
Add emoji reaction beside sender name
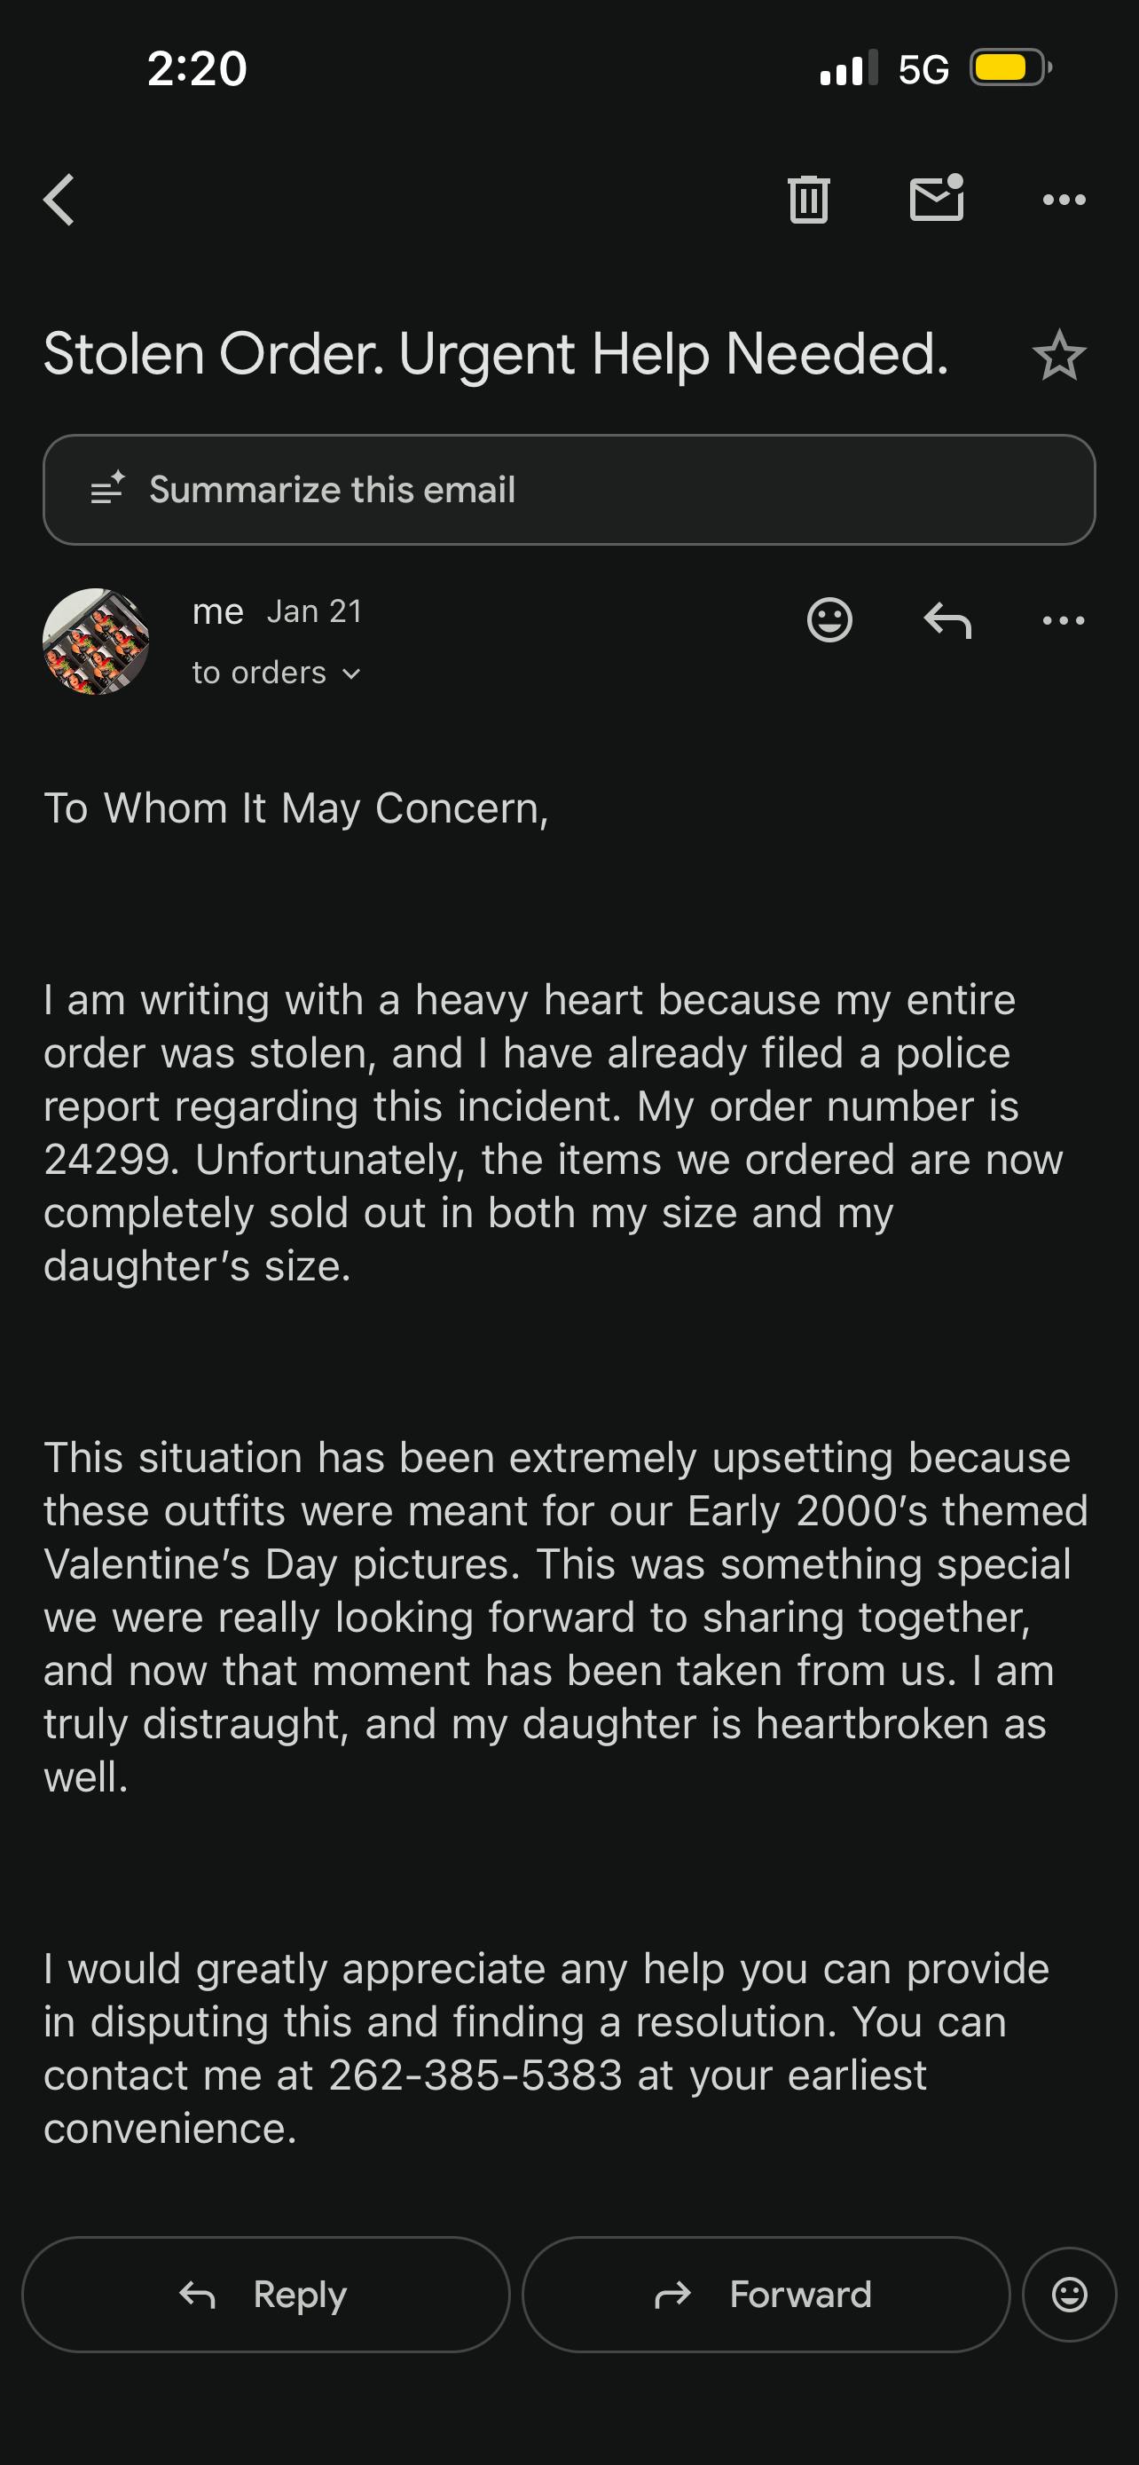(x=829, y=620)
